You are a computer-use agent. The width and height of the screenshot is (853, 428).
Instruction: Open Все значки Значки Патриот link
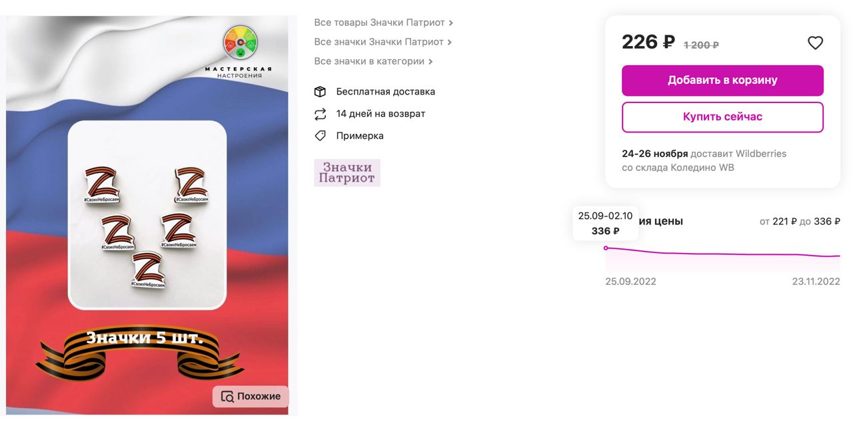click(378, 42)
